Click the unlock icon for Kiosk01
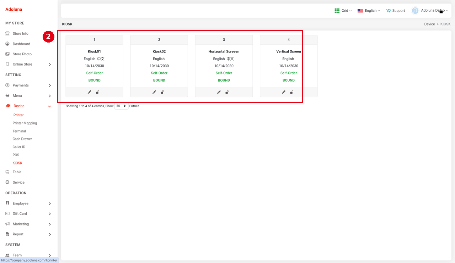 click(x=97, y=92)
